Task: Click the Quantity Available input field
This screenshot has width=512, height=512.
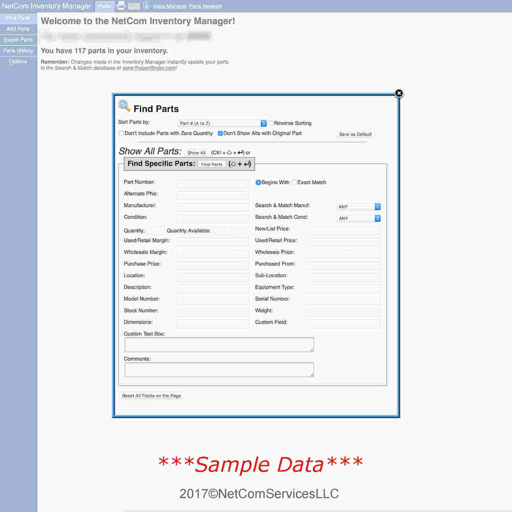Action: pyautogui.click(x=222, y=231)
